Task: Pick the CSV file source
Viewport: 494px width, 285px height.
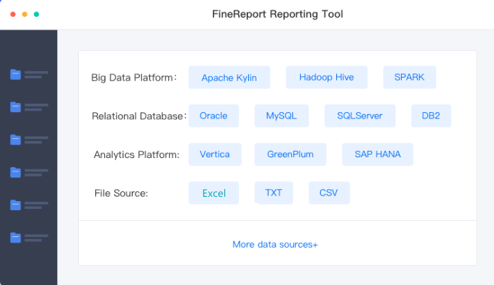Action: 328,193
